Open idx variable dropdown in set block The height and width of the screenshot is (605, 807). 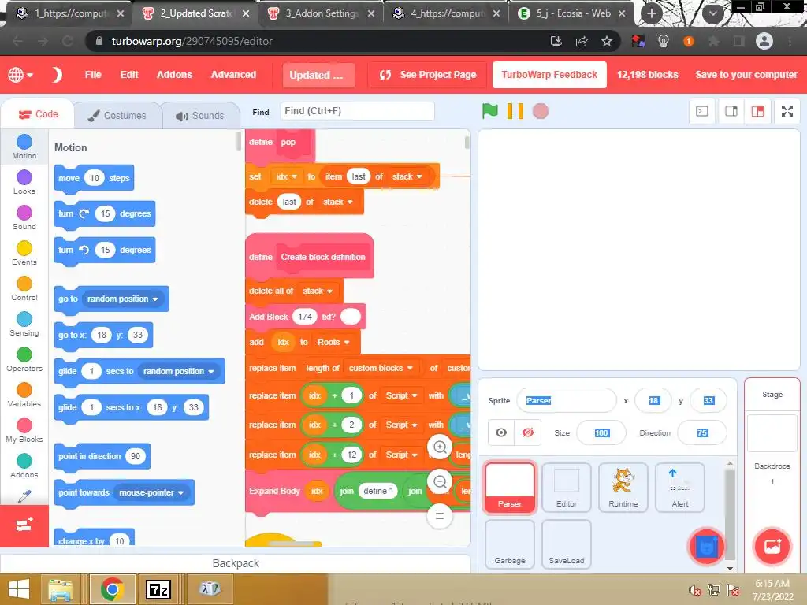287,176
